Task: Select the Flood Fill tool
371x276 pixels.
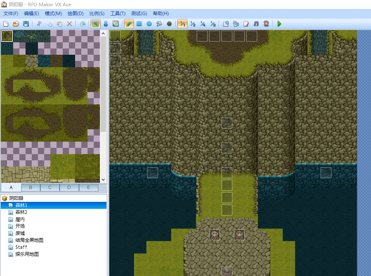Action: pyautogui.click(x=159, y=24)
